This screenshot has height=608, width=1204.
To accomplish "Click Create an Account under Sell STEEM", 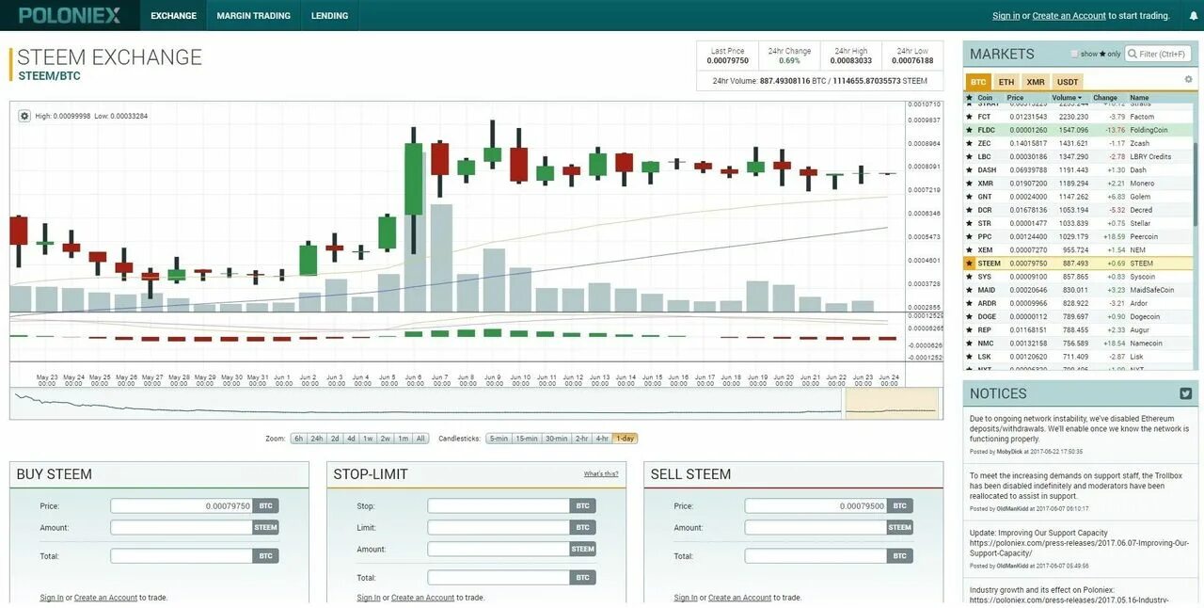I will click(x=739, y=598).
